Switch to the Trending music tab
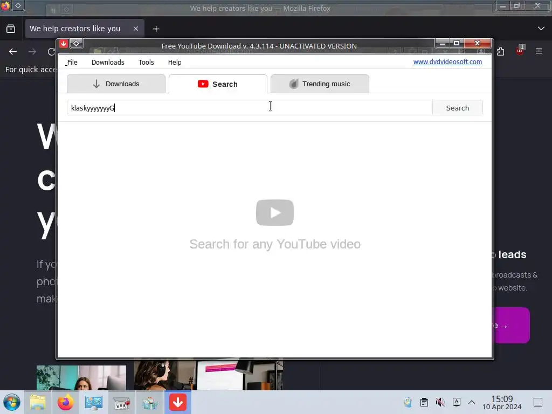 [x=320, y=84]
